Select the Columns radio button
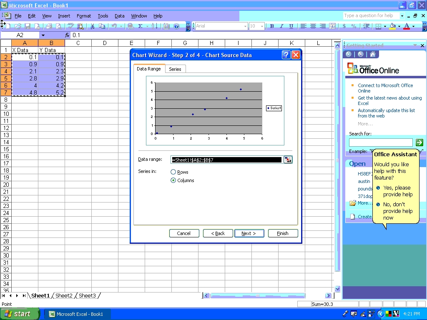Image resolution: width=427 pixels, height=320 pixels. click(x=173, y=180)
